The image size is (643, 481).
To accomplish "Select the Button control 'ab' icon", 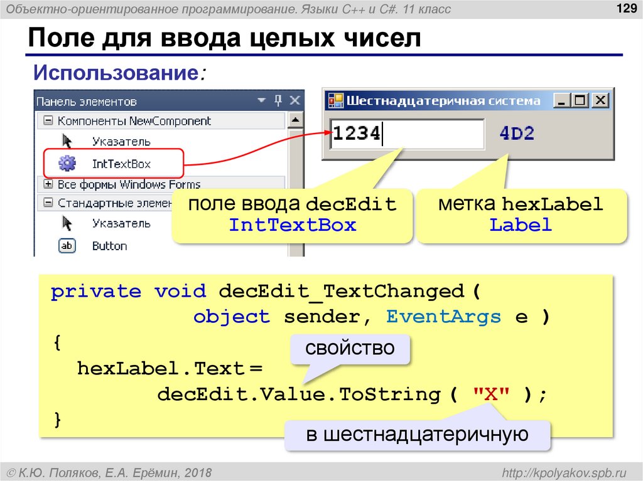I will (x=67, y=246).
